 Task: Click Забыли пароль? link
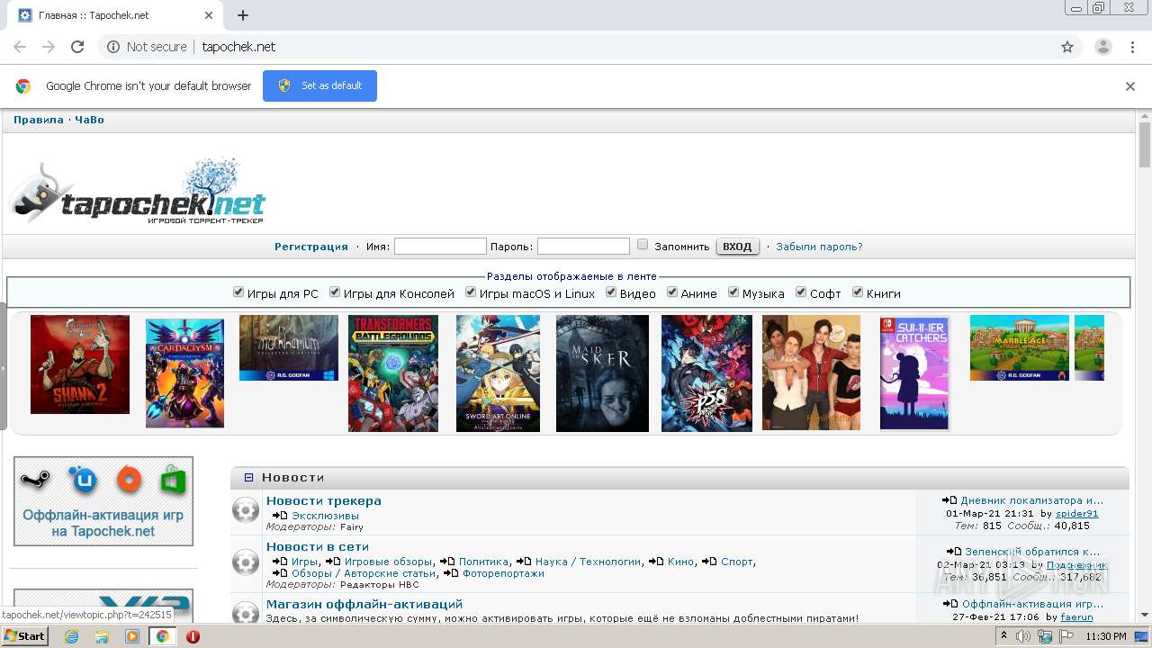[x=819, y=247]
